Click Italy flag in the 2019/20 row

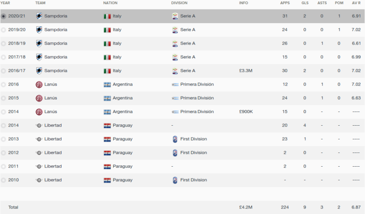(x=107, y=30)
